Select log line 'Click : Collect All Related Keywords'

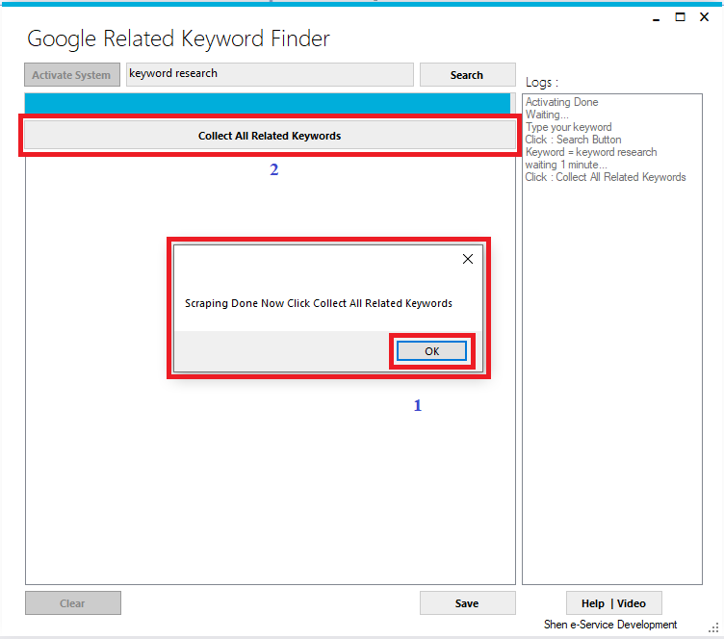606,177
